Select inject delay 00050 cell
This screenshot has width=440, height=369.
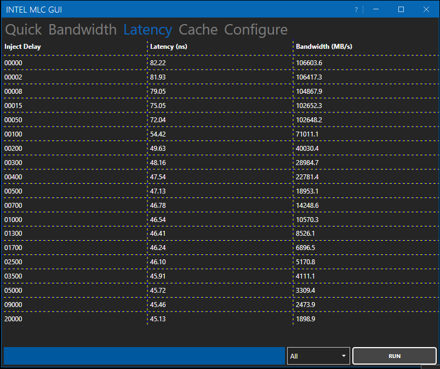point(13,120)
